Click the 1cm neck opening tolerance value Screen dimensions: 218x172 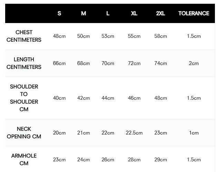(x=194, y=133)
